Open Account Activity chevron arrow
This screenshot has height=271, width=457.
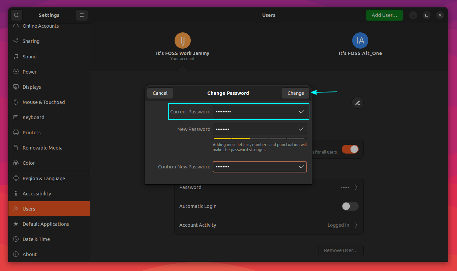point(356,225)
